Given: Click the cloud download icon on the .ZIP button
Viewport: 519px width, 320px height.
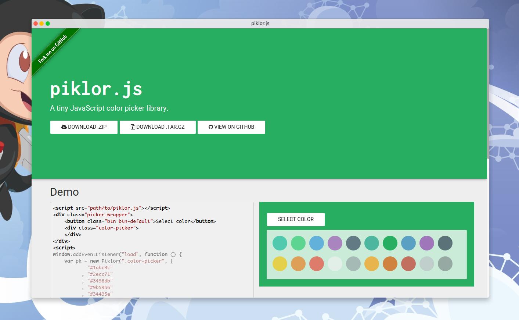Looking at the screenshot, I should coord(64,127).
